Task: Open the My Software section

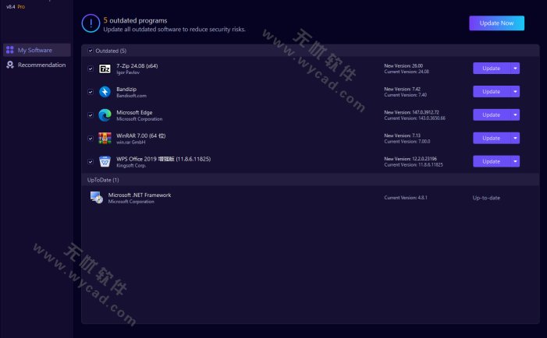Action: pos(37,50)
